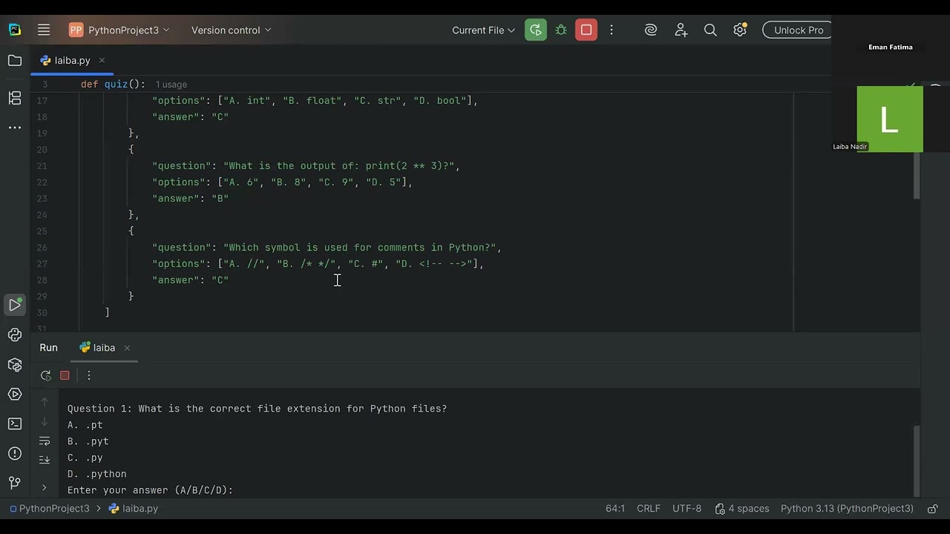
Task: Open more run actions vertical dots menu
Action: point(612,30)
